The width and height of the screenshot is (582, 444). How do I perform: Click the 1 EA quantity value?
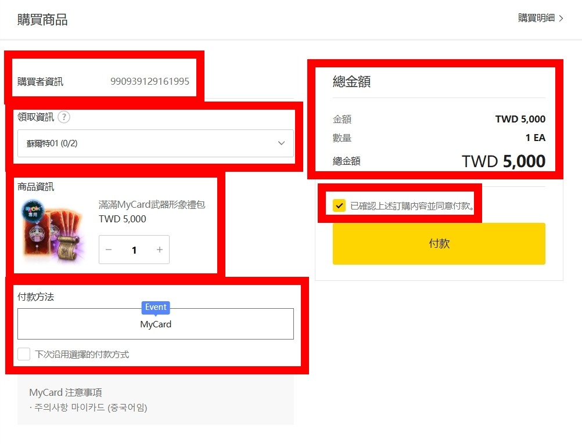535,138
